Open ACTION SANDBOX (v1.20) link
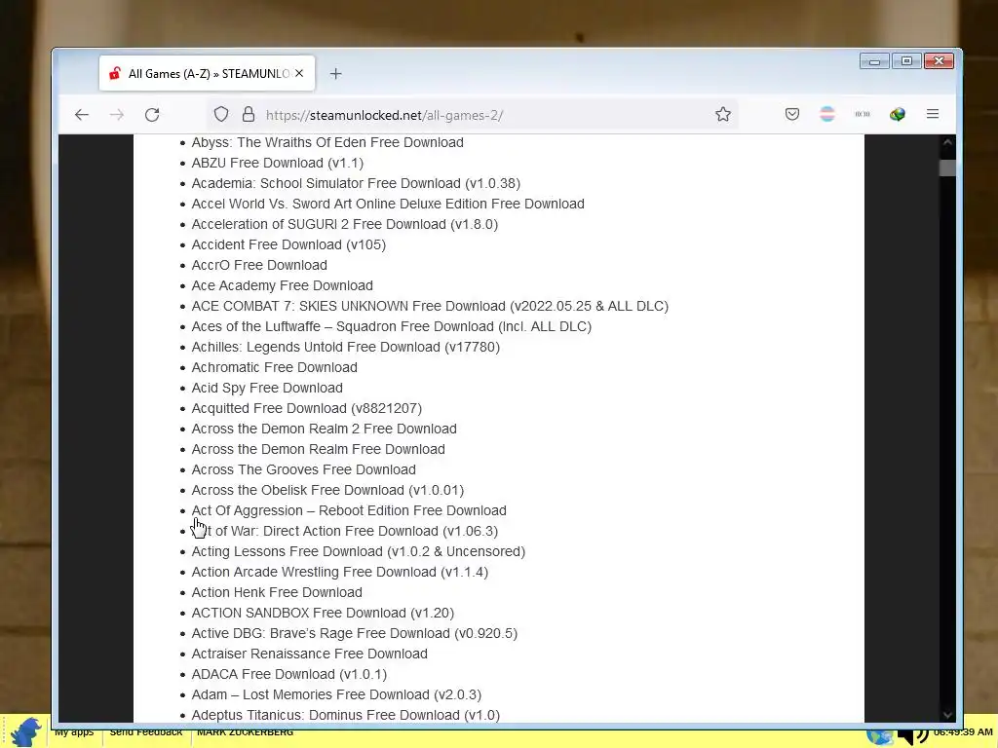Viewport: 998px width, 748px height. click(x=323, y=613)
